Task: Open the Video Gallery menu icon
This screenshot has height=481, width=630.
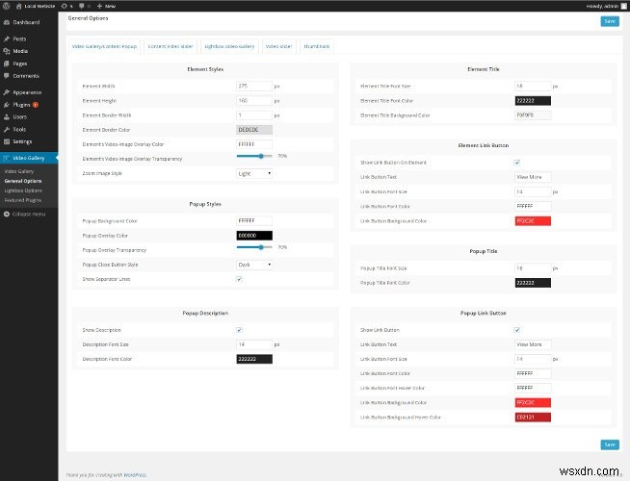Action: (7, 158)
